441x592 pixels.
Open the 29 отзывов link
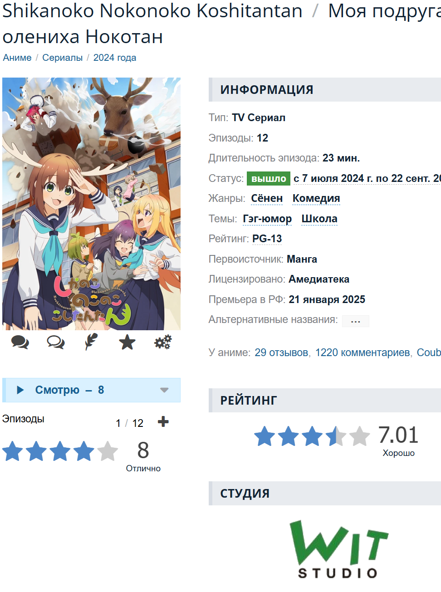point(281,352)
